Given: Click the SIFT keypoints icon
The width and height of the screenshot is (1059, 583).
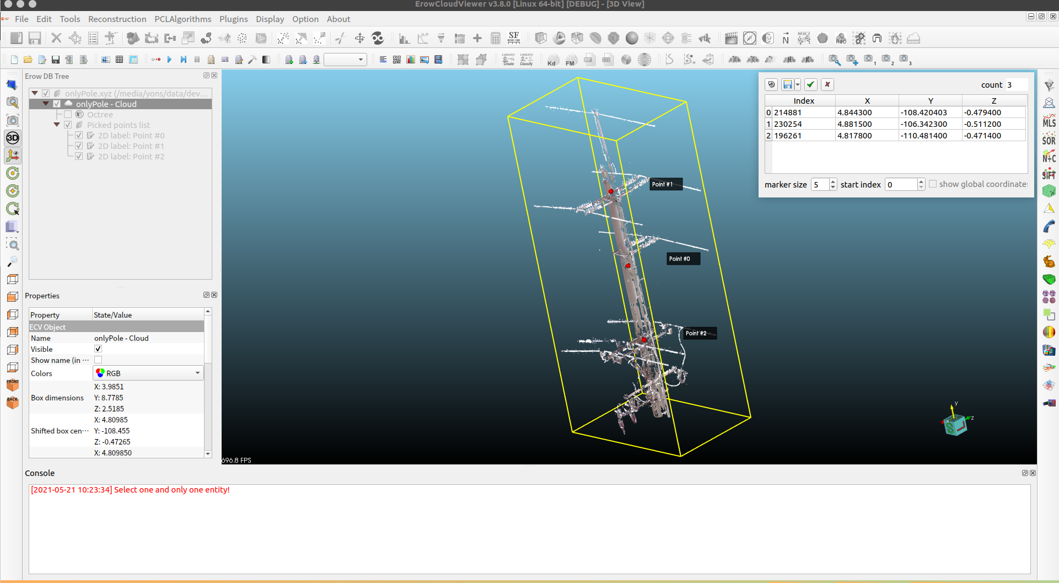Looking at the screenshot, I should 1049,174.
